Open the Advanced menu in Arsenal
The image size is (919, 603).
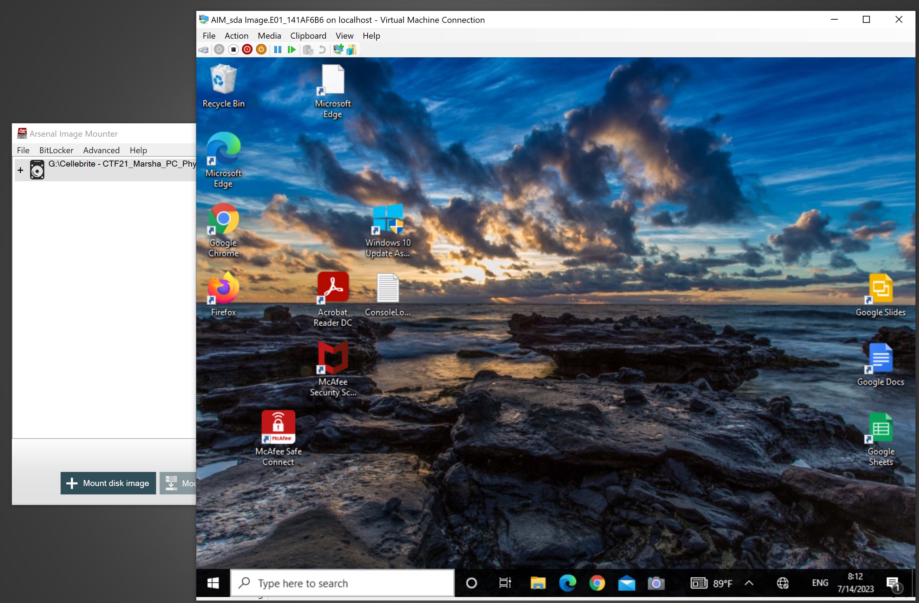pyautogui.click(x=101, y=150)
